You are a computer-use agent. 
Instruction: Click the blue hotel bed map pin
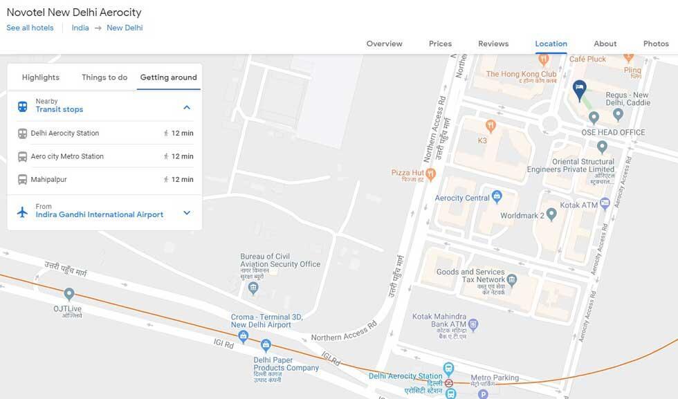579,89
